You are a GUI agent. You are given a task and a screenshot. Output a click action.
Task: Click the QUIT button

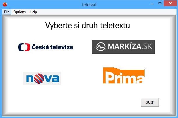coord(150,102)
